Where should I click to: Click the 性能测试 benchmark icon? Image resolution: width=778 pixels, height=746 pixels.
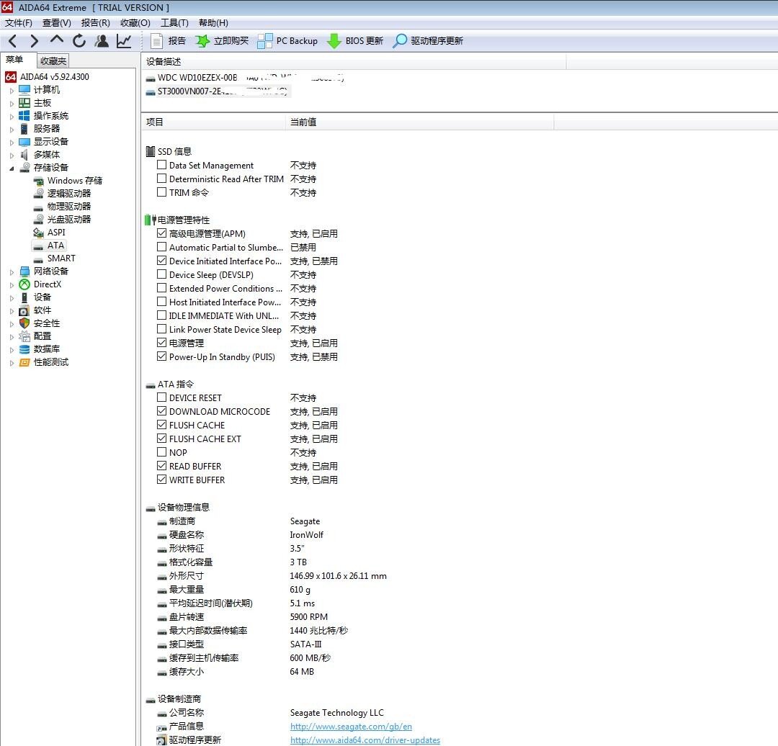coord(24,362)
